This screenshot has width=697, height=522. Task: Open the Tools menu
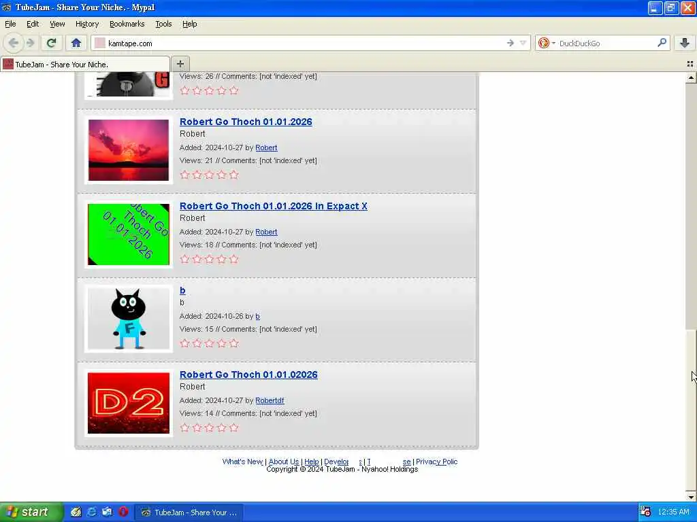(163, 24)
